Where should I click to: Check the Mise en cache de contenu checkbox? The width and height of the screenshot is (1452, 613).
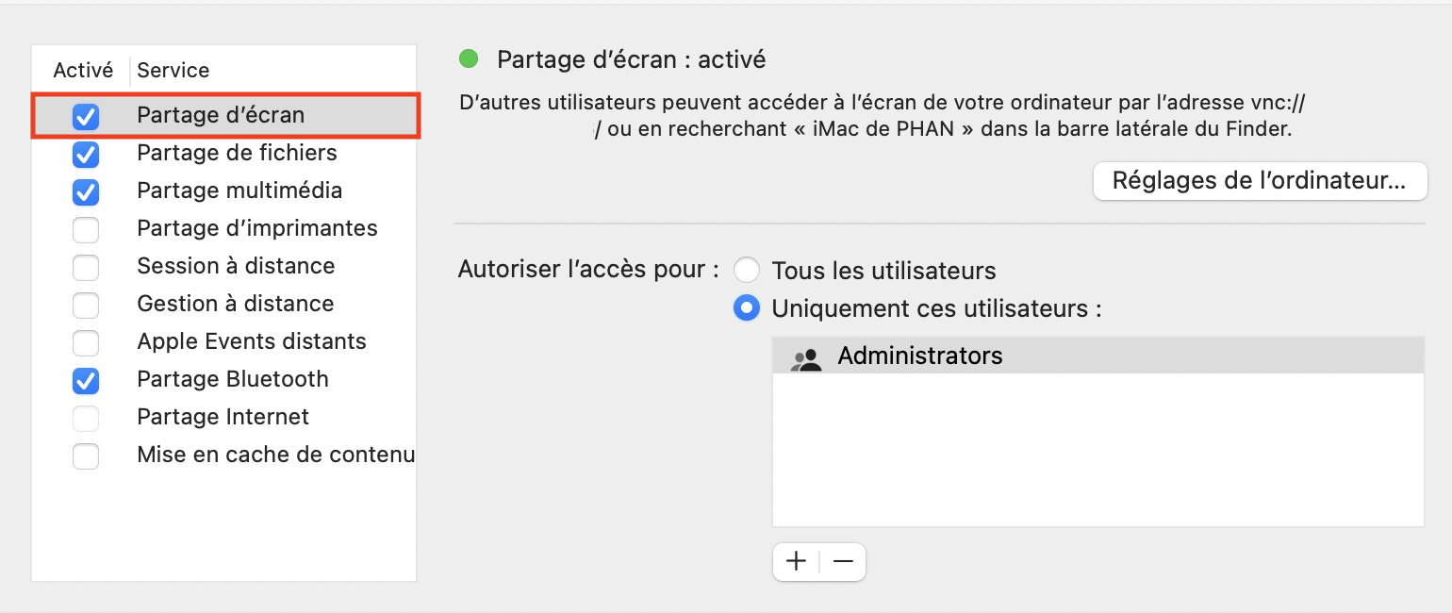[x=86, y=456]
